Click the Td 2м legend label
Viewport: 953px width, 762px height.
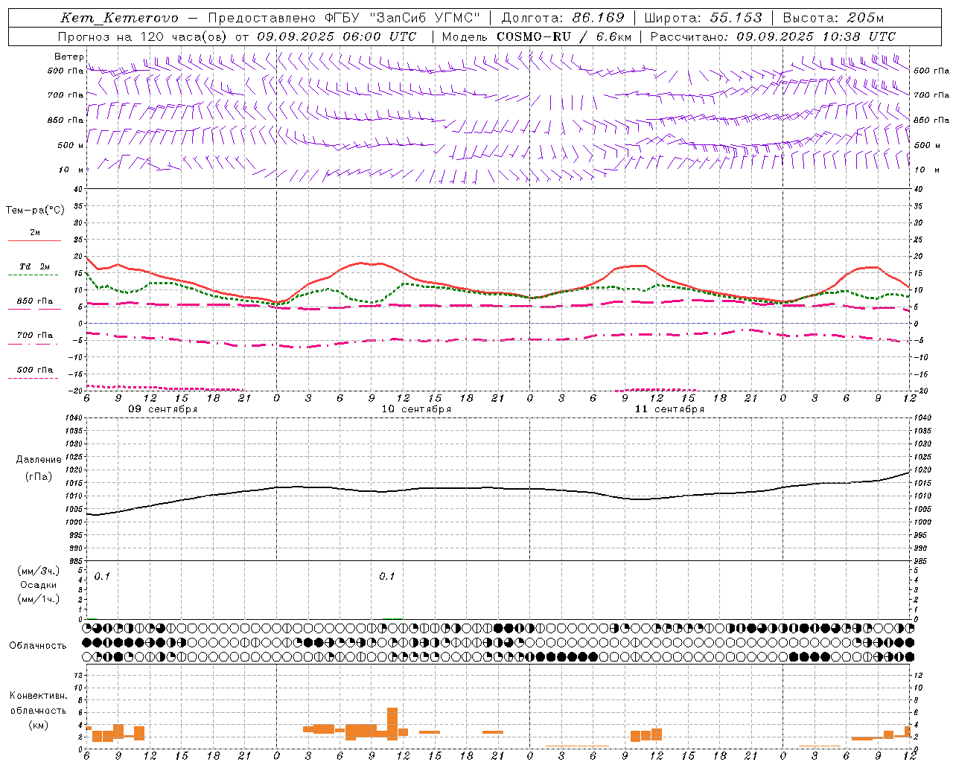[35, 266]
